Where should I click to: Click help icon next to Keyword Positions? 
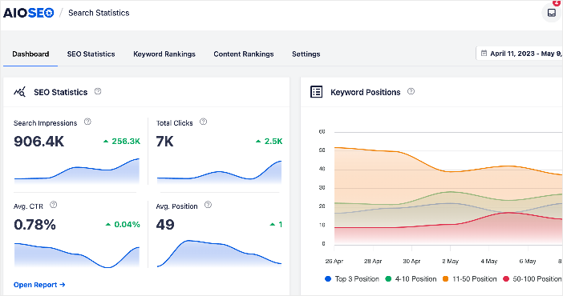pyautogui.click(x=411, y=91)
